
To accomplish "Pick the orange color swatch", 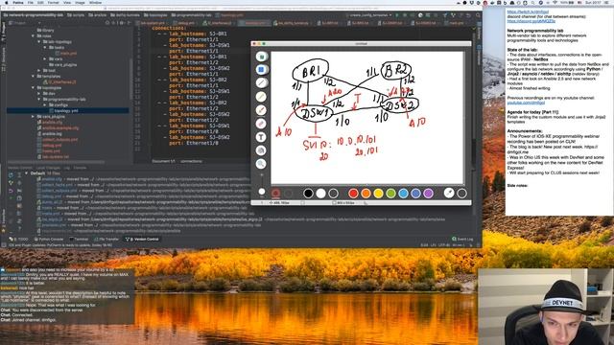I will tap(366, 193).
